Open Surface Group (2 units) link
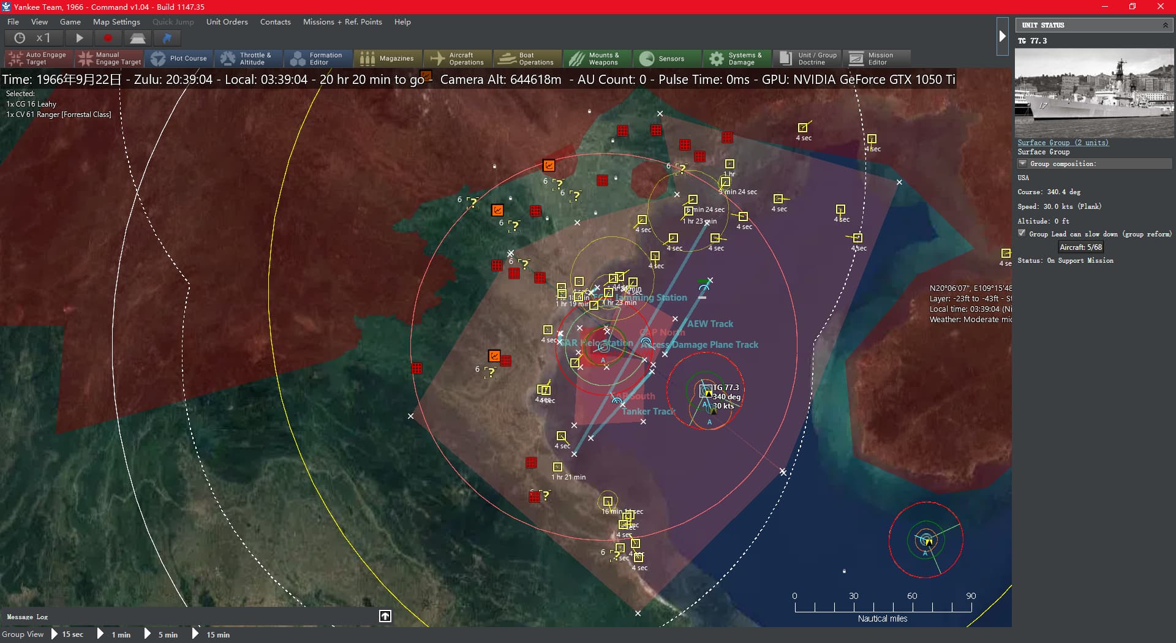Viewport: 1176px width, 643px height. coord(1063,143)
